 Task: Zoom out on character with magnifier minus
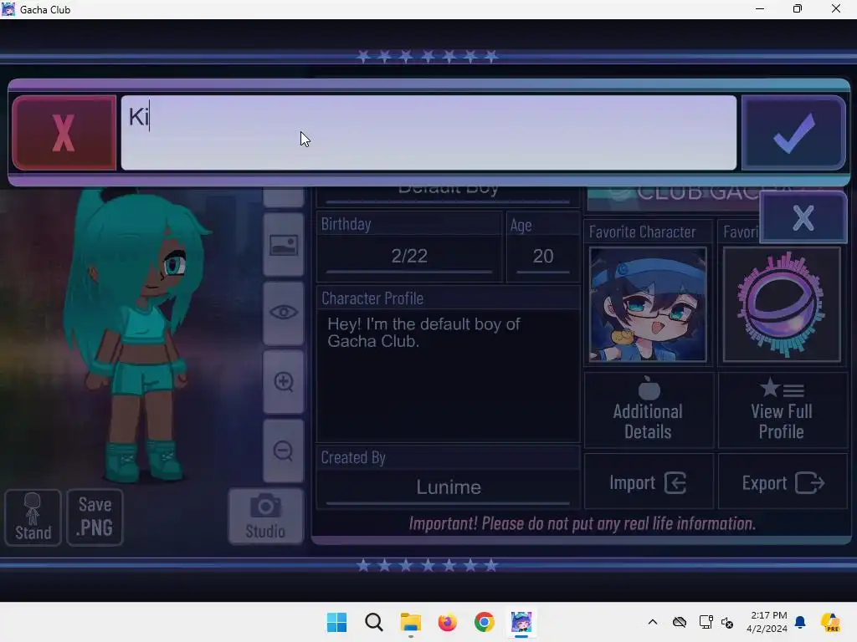[x=284, y=451]
